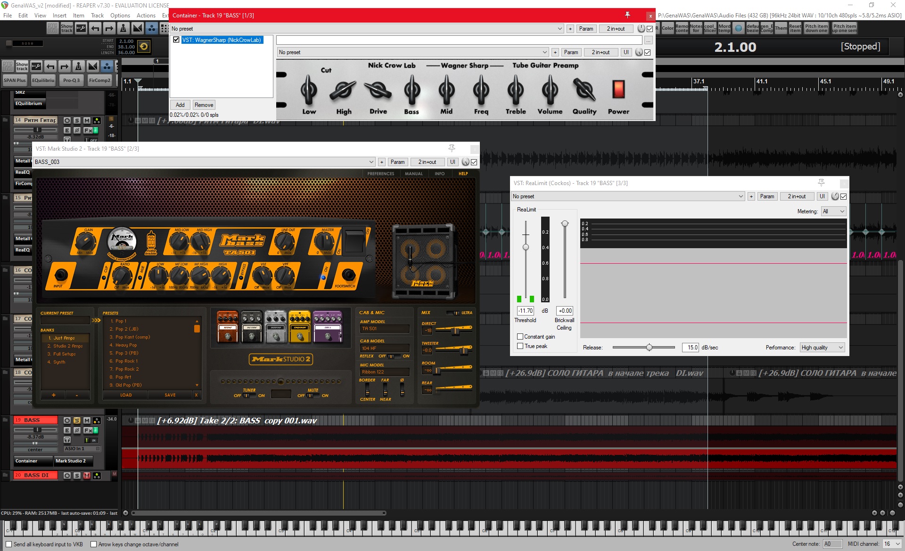Expand Performance High quality dropdown

[822, 348]
